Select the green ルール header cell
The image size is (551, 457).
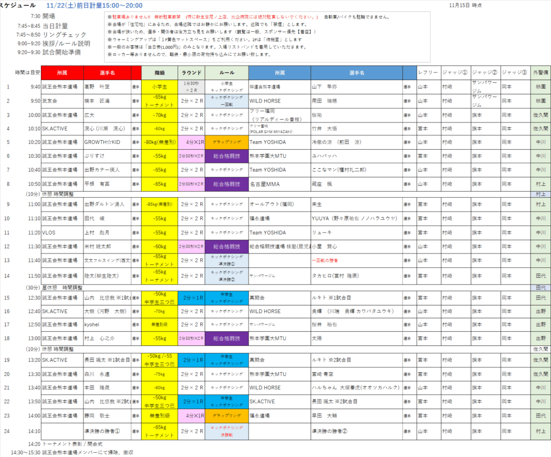[226, 72]
